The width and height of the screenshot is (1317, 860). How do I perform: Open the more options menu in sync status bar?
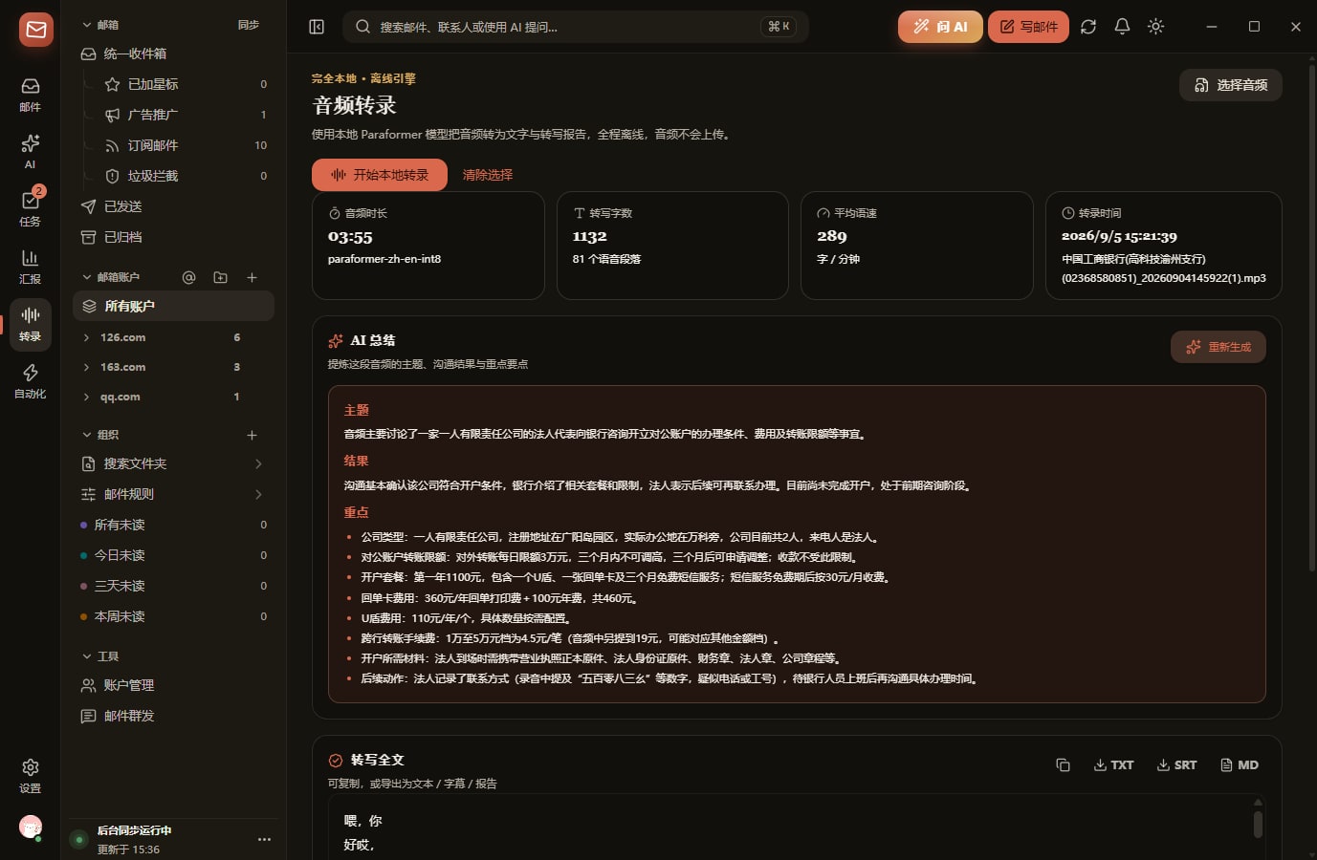point(264,839)
